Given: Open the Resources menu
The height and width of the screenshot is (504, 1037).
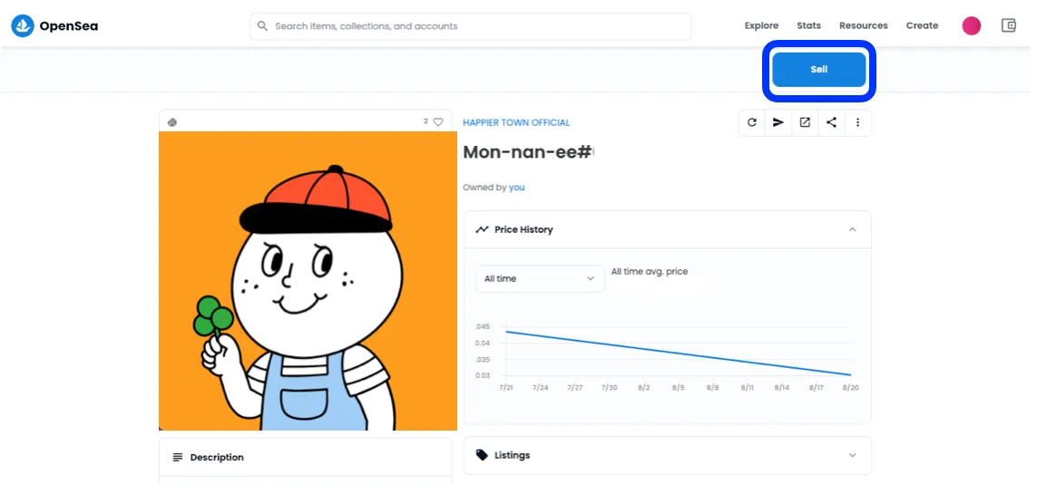Looking at the screenshot, I should 863,25.
